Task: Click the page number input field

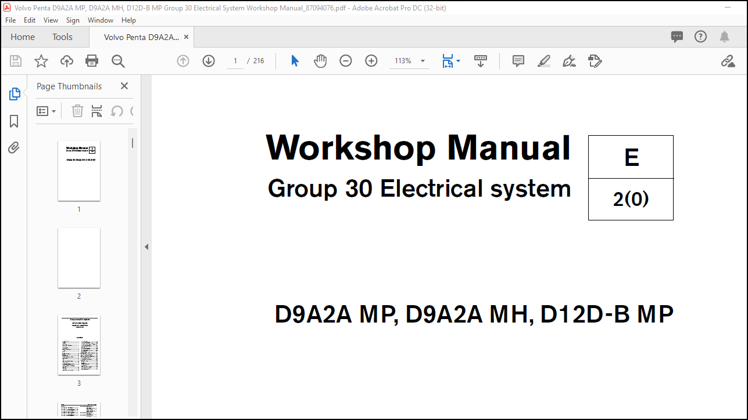Action: click(x=235, y=61)
